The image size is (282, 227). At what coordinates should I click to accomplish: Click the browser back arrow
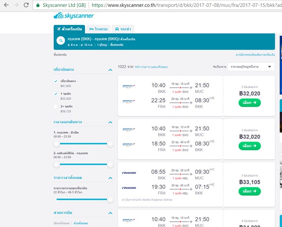(x=6, y=5)
